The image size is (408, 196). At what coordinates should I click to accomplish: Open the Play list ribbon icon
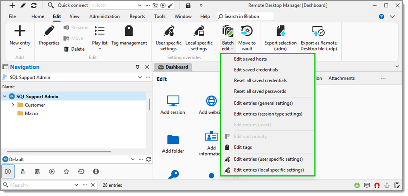pyautogui.click(x=100, y=31)
